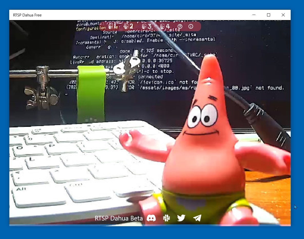Viewport: 304px width, 239px height.
Task: Select camera 1 in the top toolbar
Action: pos(113,26)
